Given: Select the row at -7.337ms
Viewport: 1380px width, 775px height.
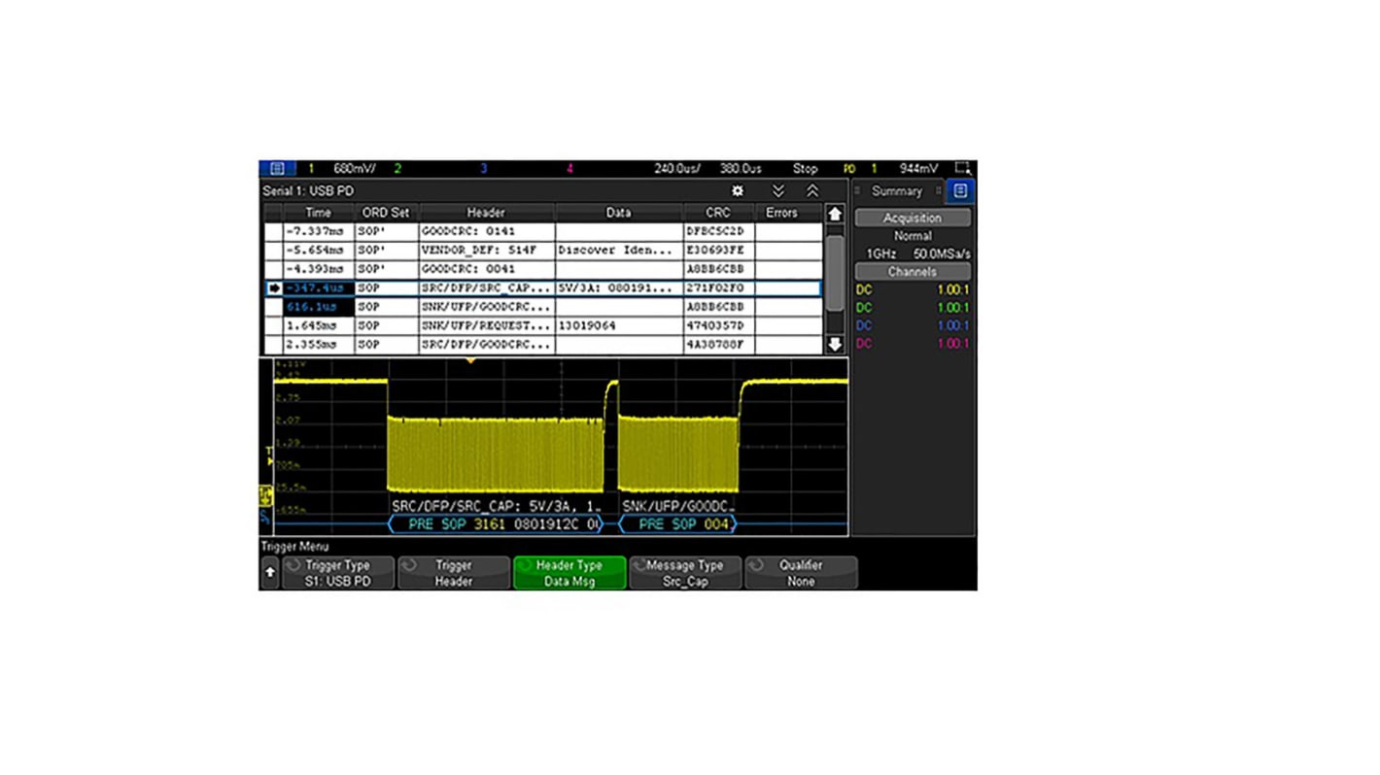Looking at the screenshot, I should (543, 232).
